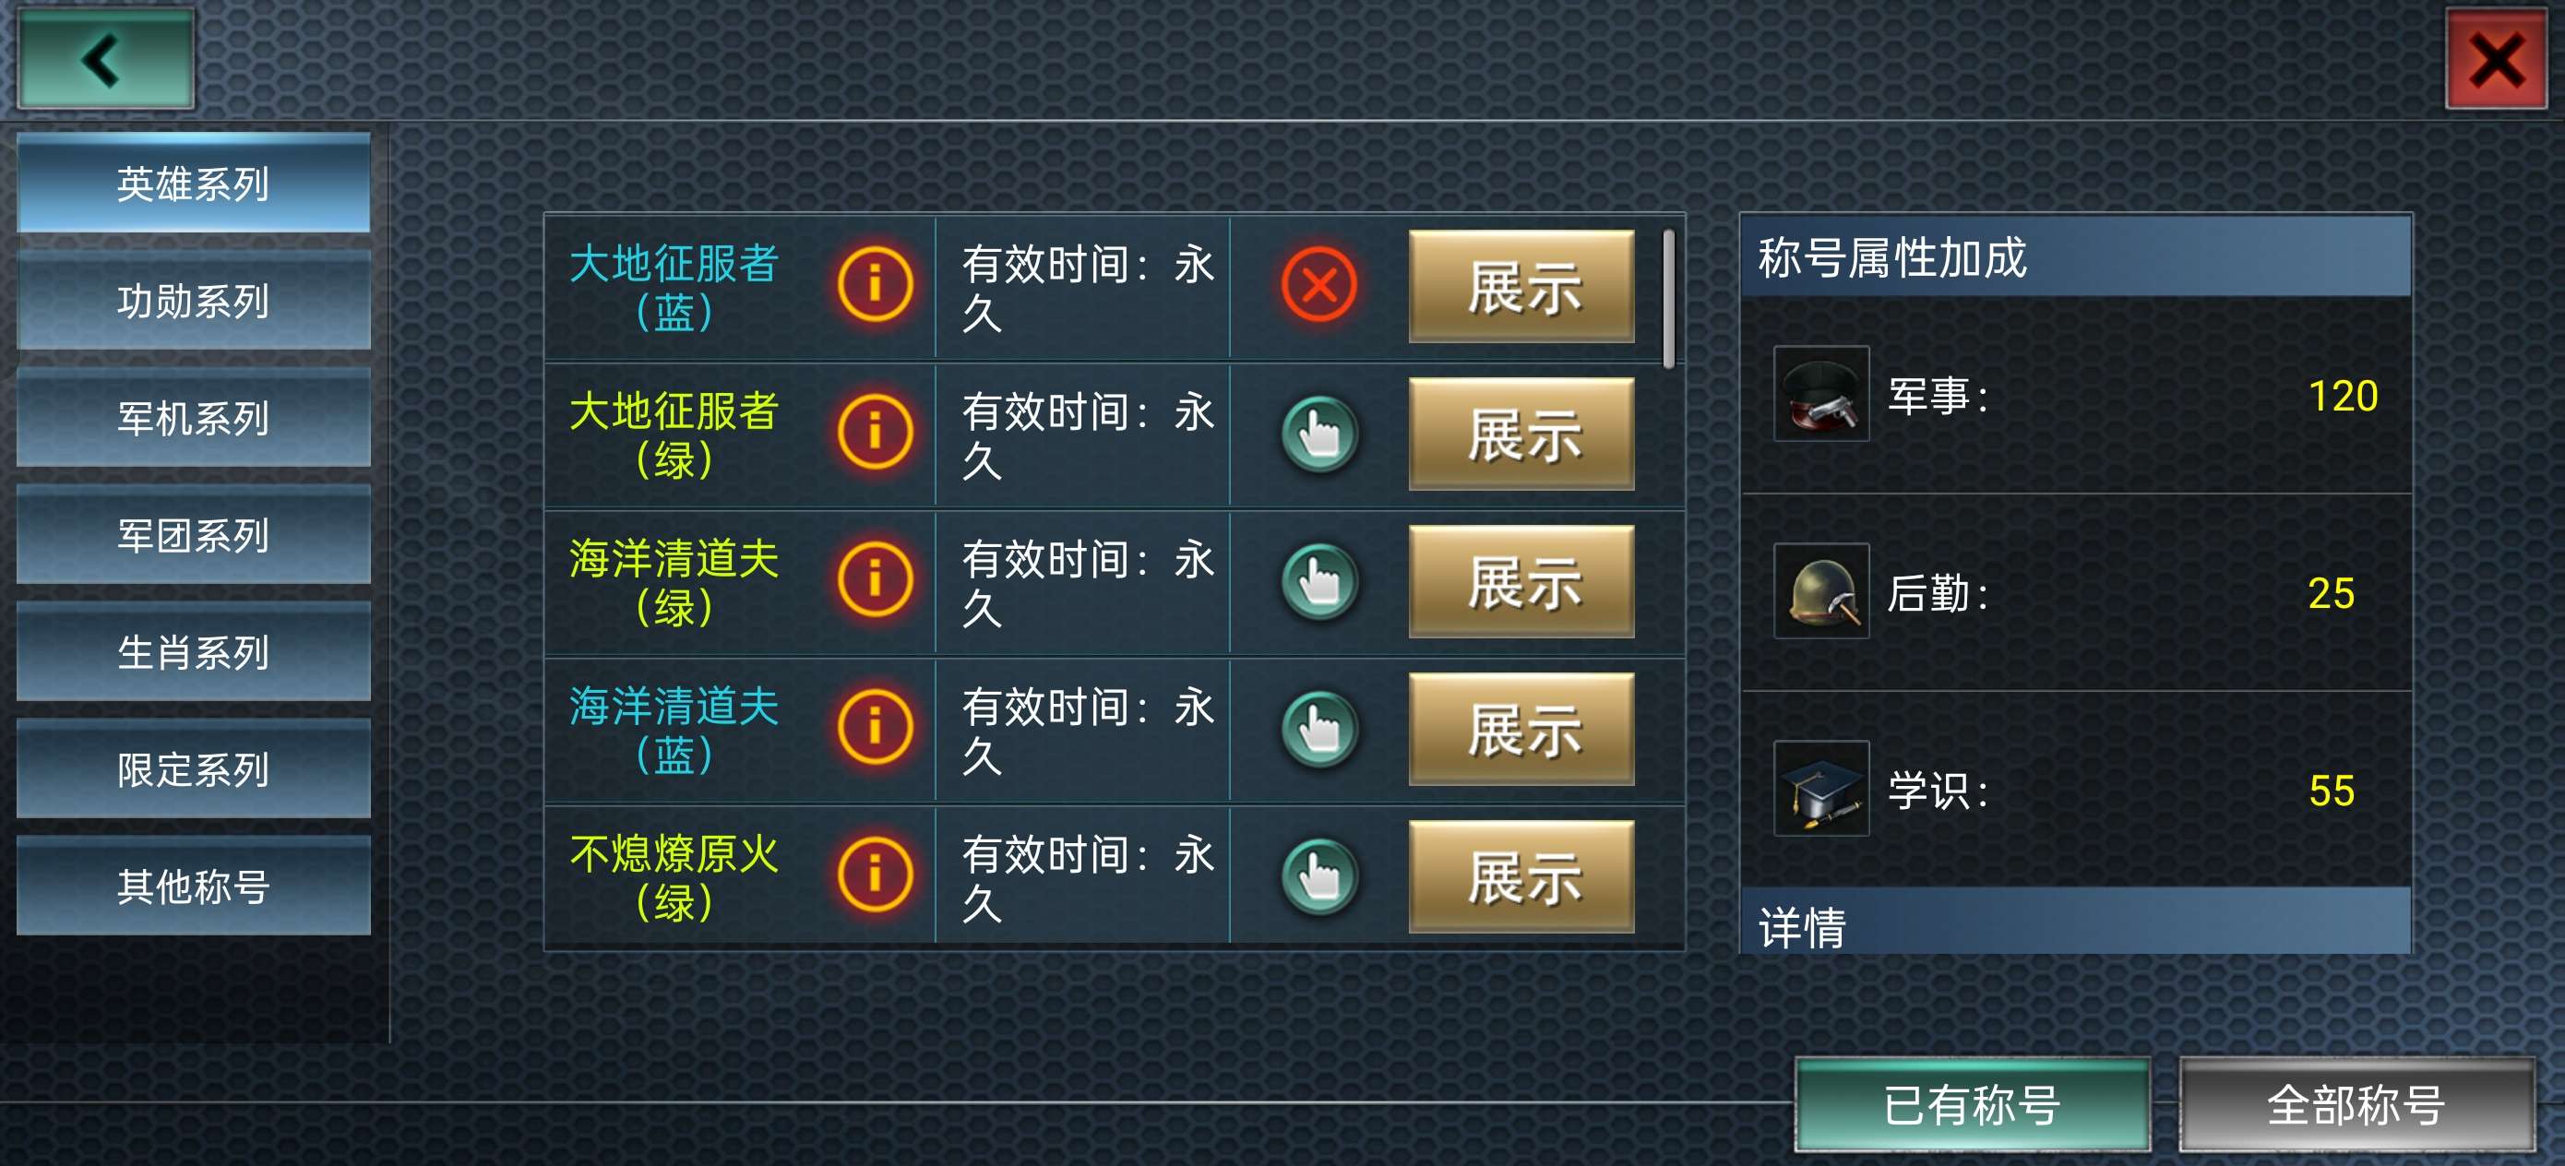Click 展示 for 海洋清道夫(蓝)
The width and height of the screenshot is (2565, 1166).
pyautogui.click(x=1521, y=729)
